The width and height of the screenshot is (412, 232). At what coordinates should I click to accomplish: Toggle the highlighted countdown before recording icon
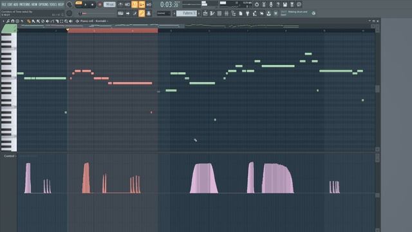tap(135, 5)
